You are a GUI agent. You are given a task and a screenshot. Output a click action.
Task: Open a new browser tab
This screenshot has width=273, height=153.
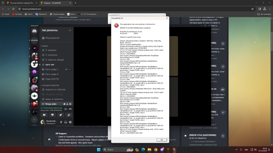coord(75,3)
